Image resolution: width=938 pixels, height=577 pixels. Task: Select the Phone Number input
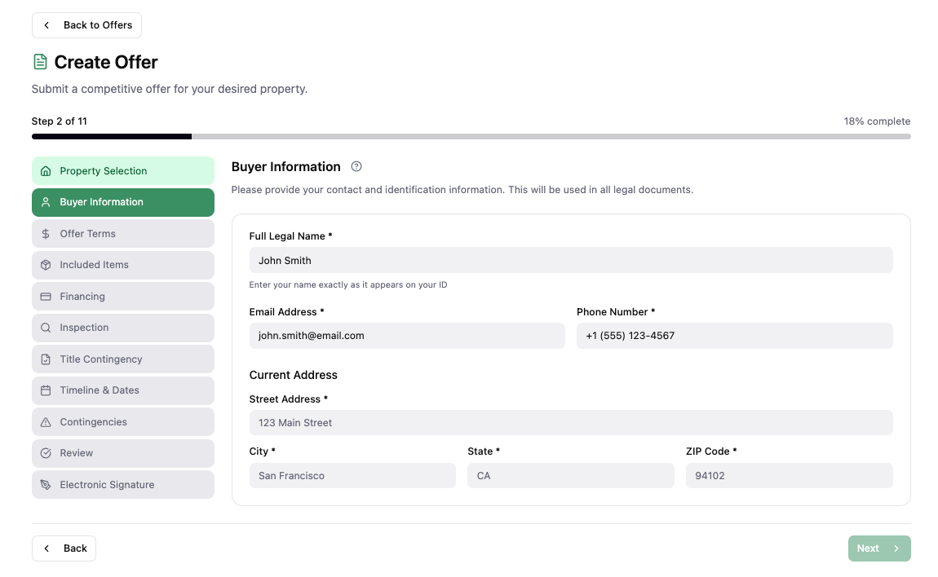pyautogui.click(x=734, y=336)
